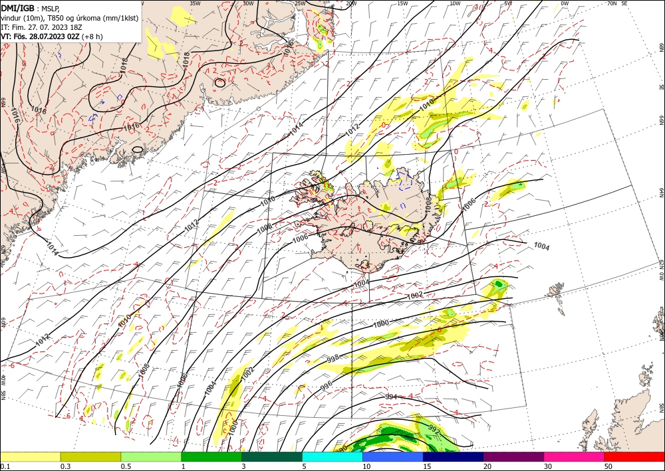The image size is (665, 471).
Task: Click the 0.5 value under the legend
Action: [x=126, y=466]
